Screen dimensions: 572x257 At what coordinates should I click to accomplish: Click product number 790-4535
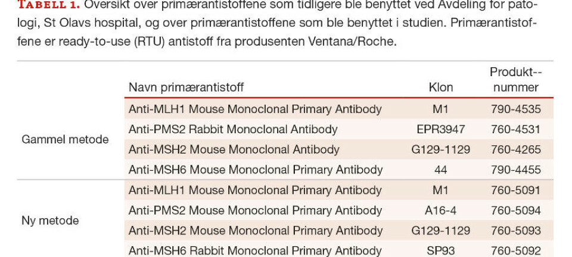tap(515, 109)
